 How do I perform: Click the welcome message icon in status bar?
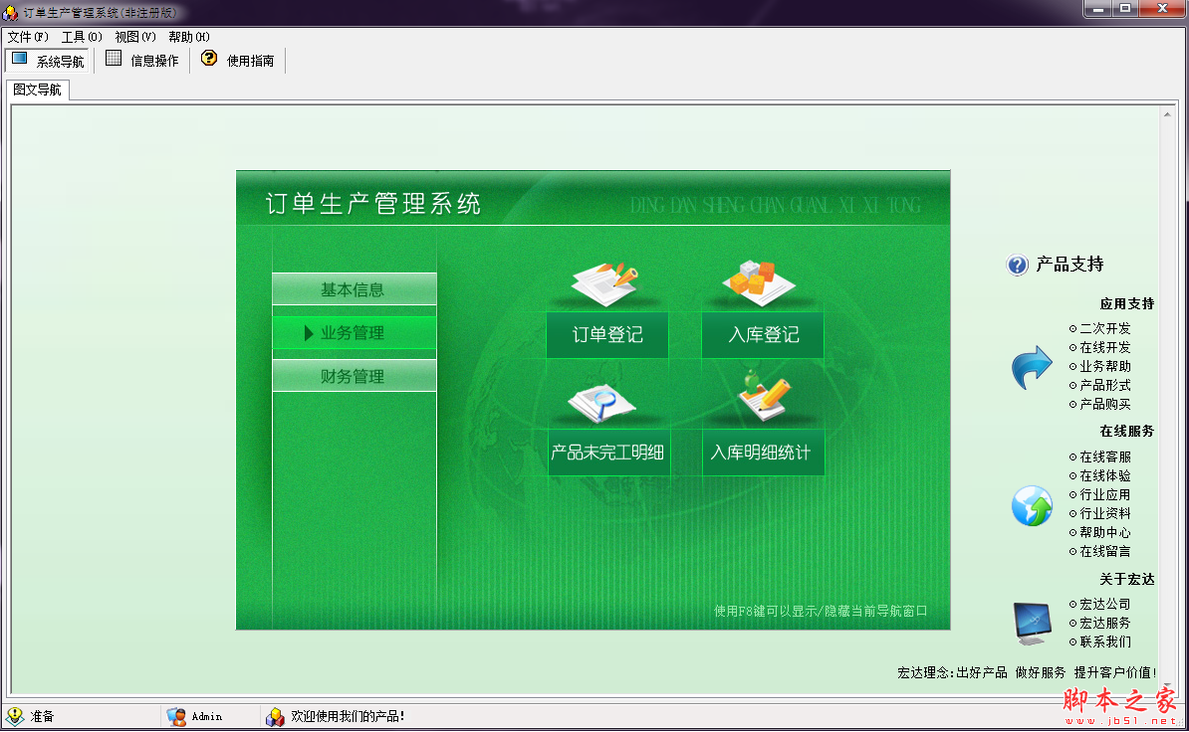(275, 716)
